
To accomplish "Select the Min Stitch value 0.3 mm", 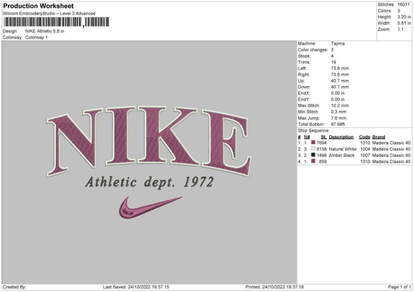I will (x=339, y=112).
